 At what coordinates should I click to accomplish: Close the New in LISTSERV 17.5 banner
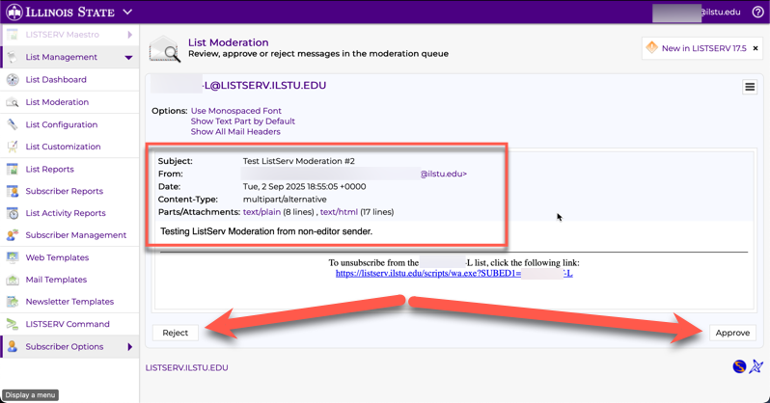click(756, 48)
